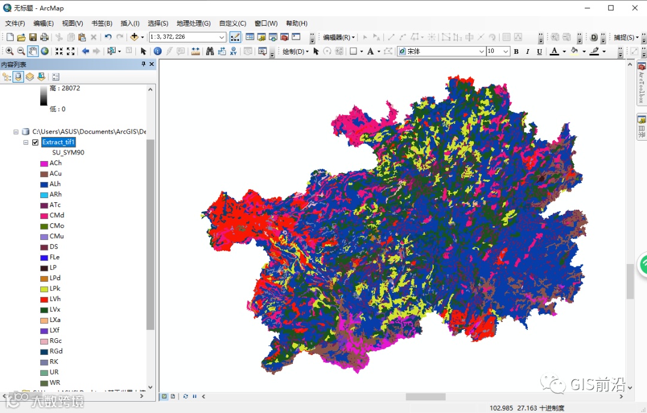This screenshot has width=647, height=413.
Task: Open the Find binoculars tool
Action: 210,51
